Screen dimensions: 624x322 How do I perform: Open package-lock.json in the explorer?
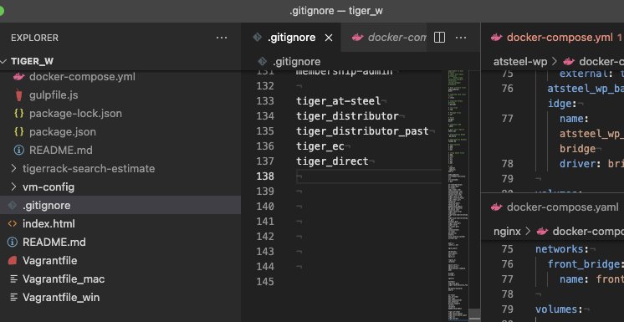(x=75, y=114)
